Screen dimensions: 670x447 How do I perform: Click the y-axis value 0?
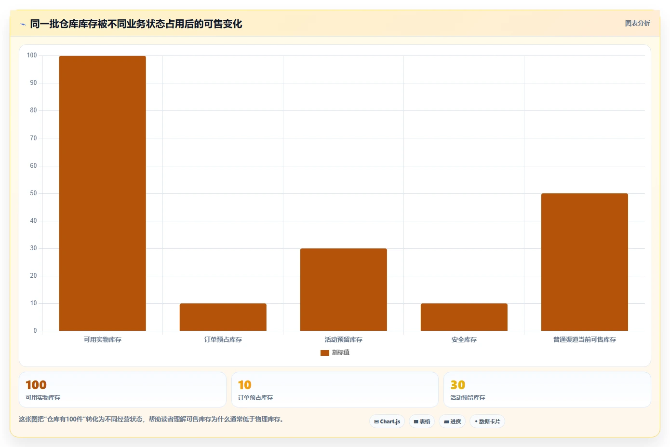35,331
